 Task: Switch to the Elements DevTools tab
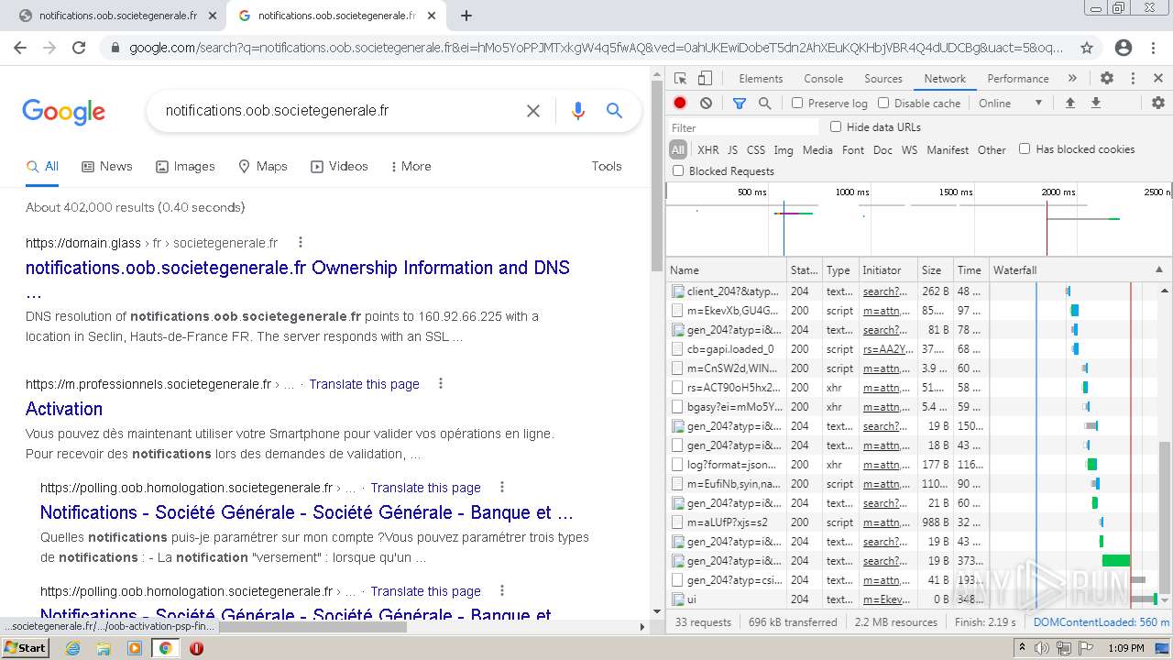tap(761, 79)
